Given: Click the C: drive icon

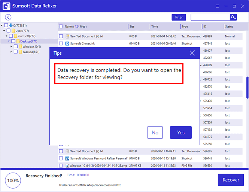Looking at the screenshot, I should pyautogui.click(x=11, y=25).
